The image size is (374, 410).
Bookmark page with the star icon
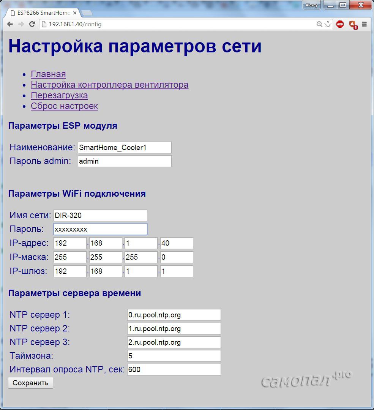point(328,24)
